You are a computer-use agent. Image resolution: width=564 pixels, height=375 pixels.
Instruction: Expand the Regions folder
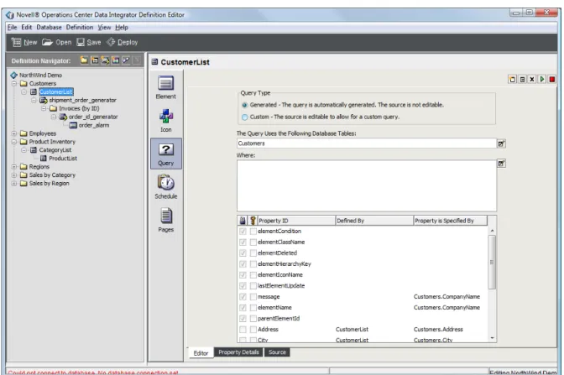pos(14,167)
